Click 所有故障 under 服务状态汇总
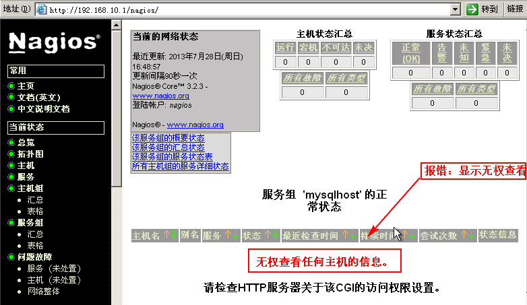Screen dimensions: 527x305 [x=433, y=89]
